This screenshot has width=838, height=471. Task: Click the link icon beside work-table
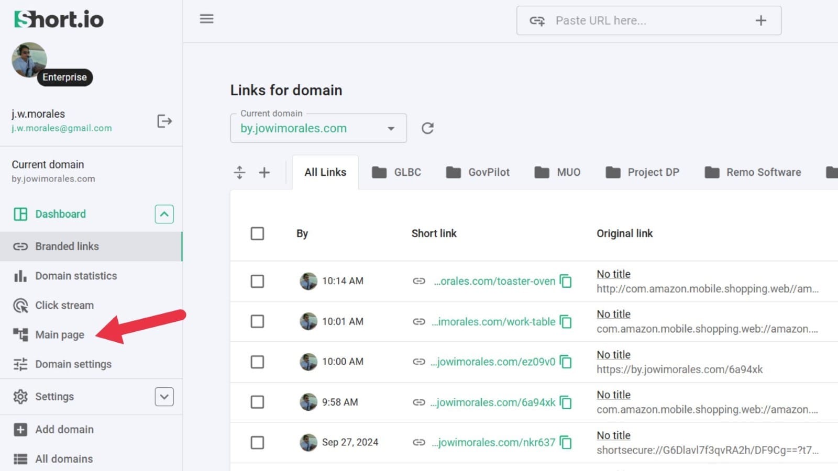(x=419, y=321)
